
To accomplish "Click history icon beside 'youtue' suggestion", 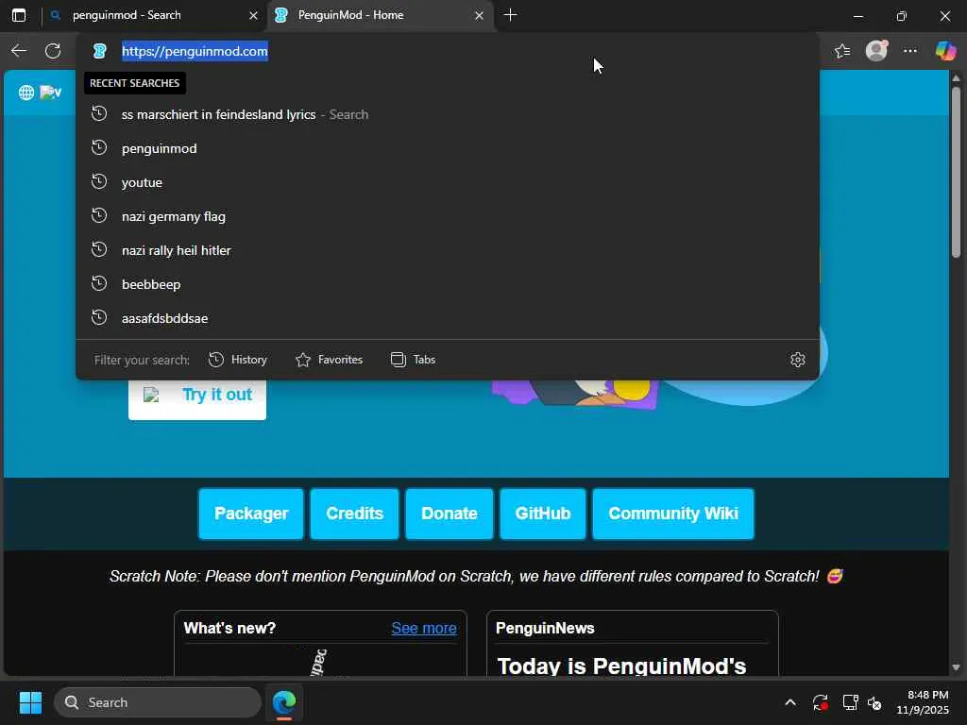I will tap(99, 182).
